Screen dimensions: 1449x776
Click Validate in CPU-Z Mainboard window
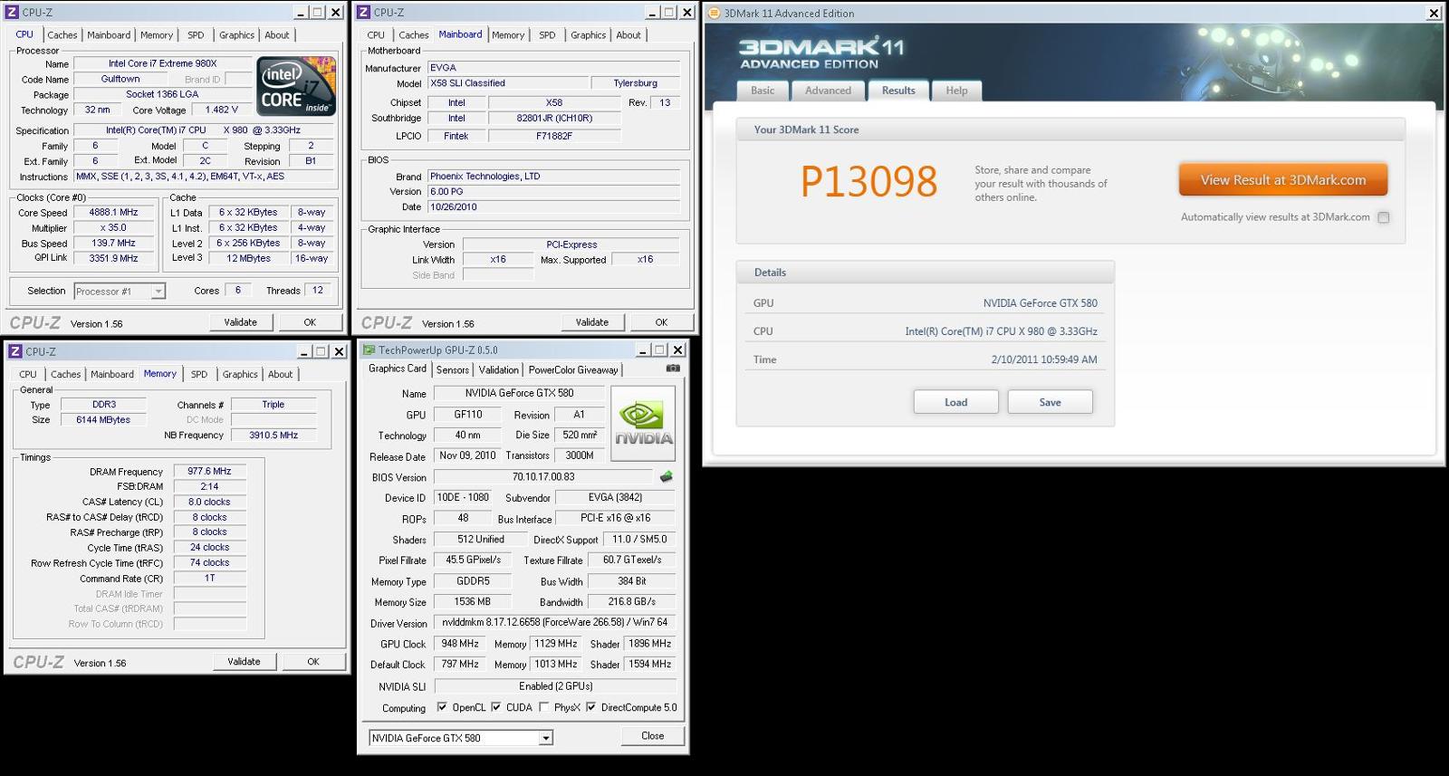click(592, 322)
